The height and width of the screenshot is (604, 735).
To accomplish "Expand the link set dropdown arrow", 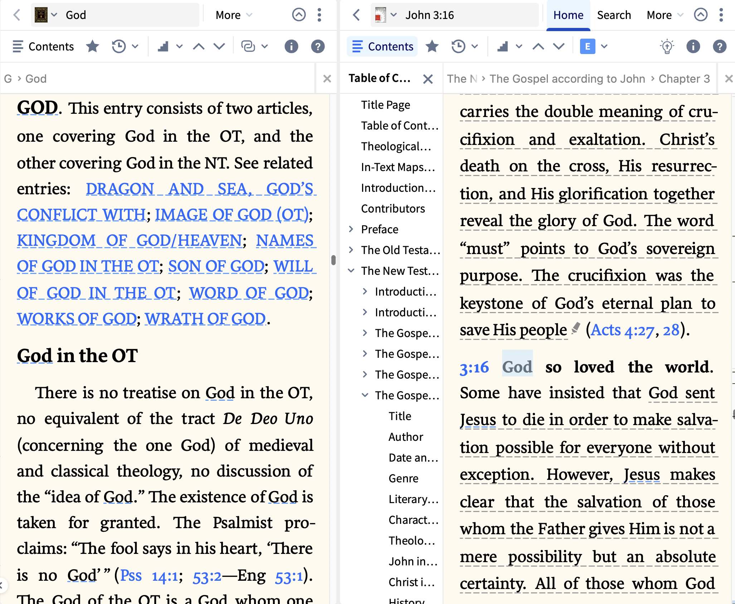I will click(x=264, y=47).
